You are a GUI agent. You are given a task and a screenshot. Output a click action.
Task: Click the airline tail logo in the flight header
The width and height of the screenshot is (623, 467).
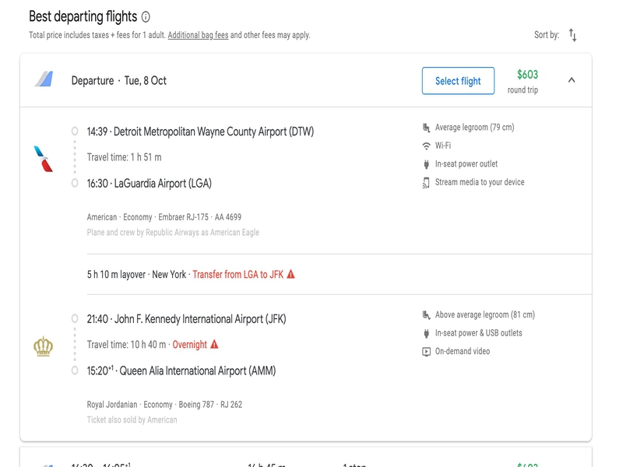(x=44, y=79)
